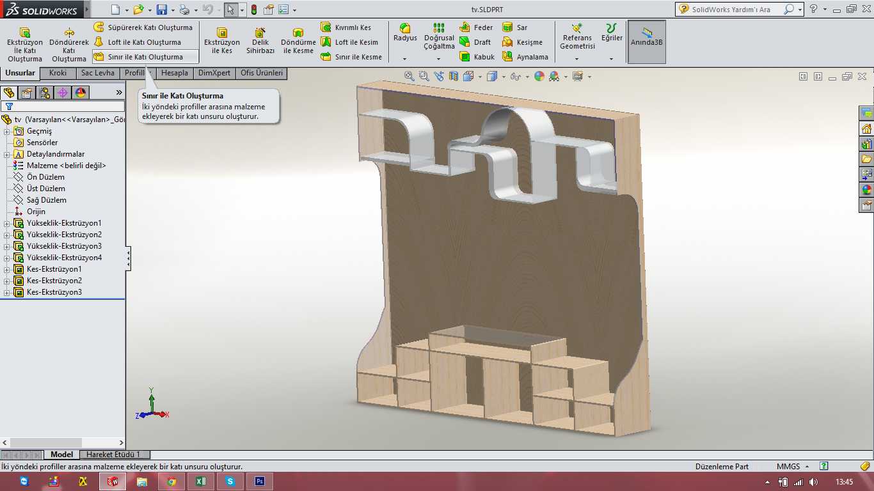Pick the Döndürme ile Kesme tool
Viewport: 874px width, 491px height.
(298, 42)
